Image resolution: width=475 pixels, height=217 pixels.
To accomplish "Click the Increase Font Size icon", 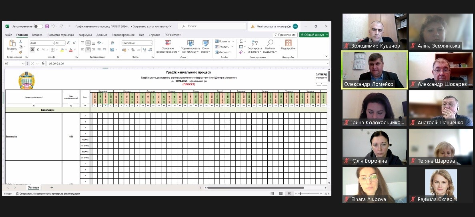I will click(x=68, y=43).
